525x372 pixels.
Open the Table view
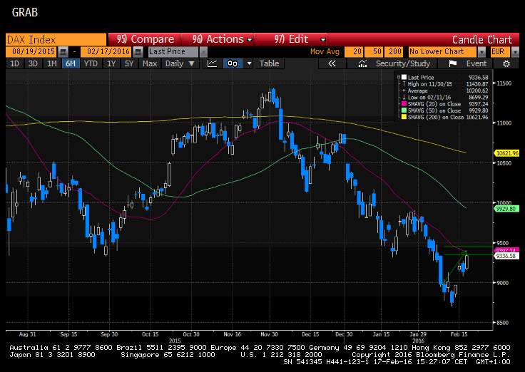click(x=270, y=63)
